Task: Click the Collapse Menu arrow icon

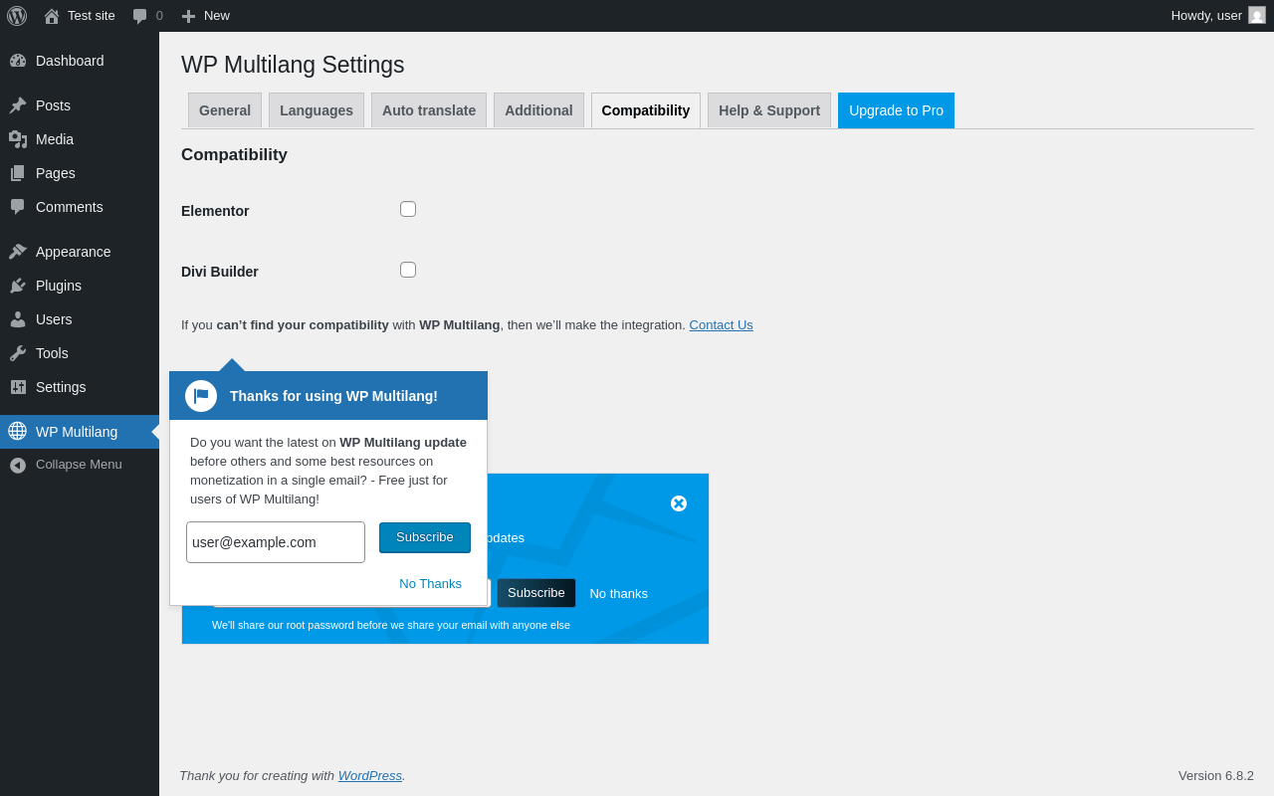Action: 18,465
